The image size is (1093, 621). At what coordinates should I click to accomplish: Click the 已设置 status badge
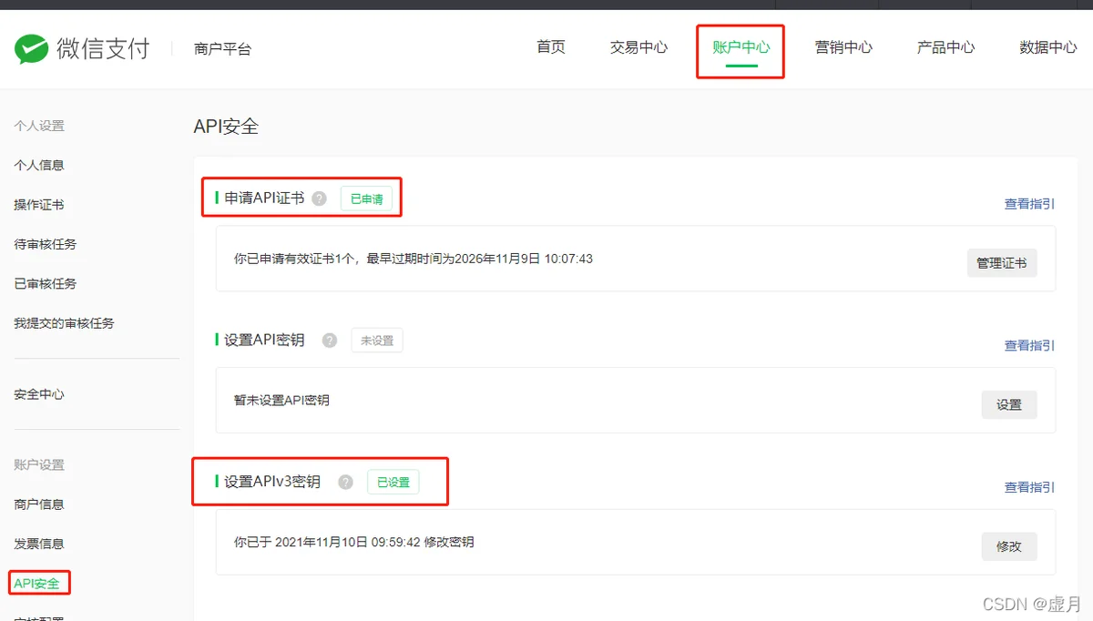point(393,482)
